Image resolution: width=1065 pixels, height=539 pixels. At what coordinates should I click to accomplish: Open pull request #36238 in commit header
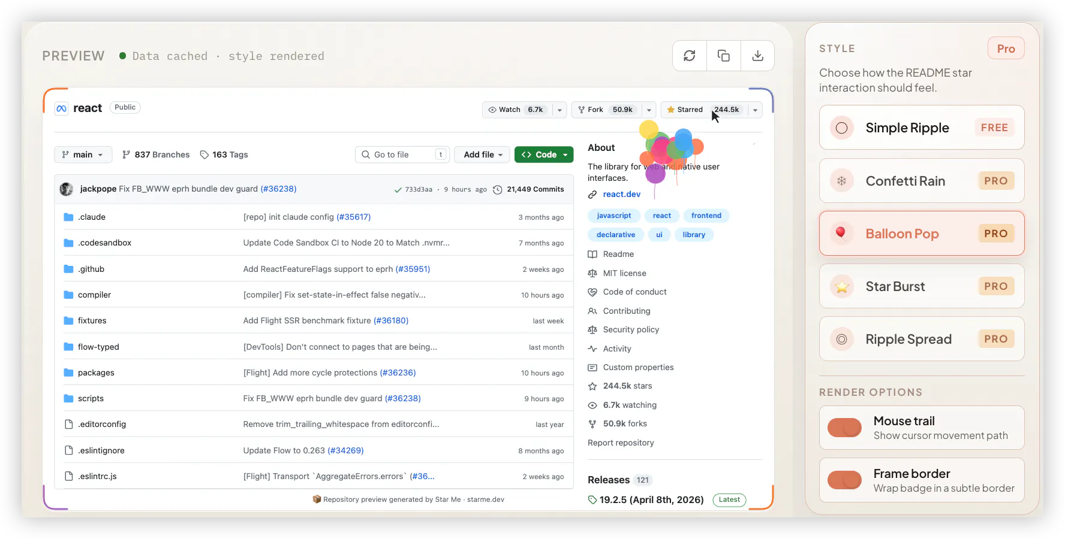point(278,189)
